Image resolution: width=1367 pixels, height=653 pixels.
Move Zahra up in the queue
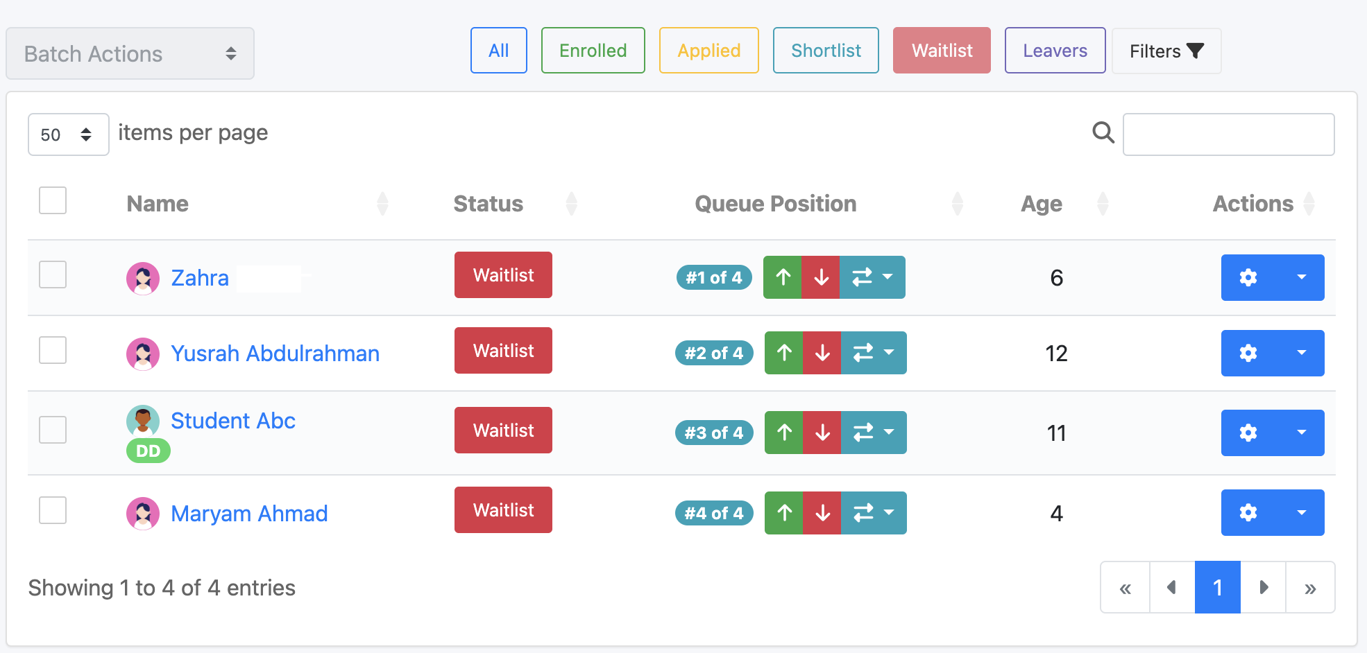[783, 277]
